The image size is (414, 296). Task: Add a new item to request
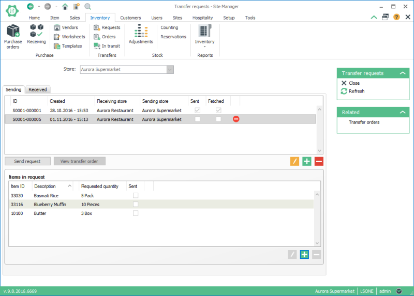304,255
